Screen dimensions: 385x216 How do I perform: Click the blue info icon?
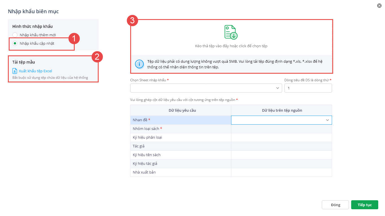139,64
